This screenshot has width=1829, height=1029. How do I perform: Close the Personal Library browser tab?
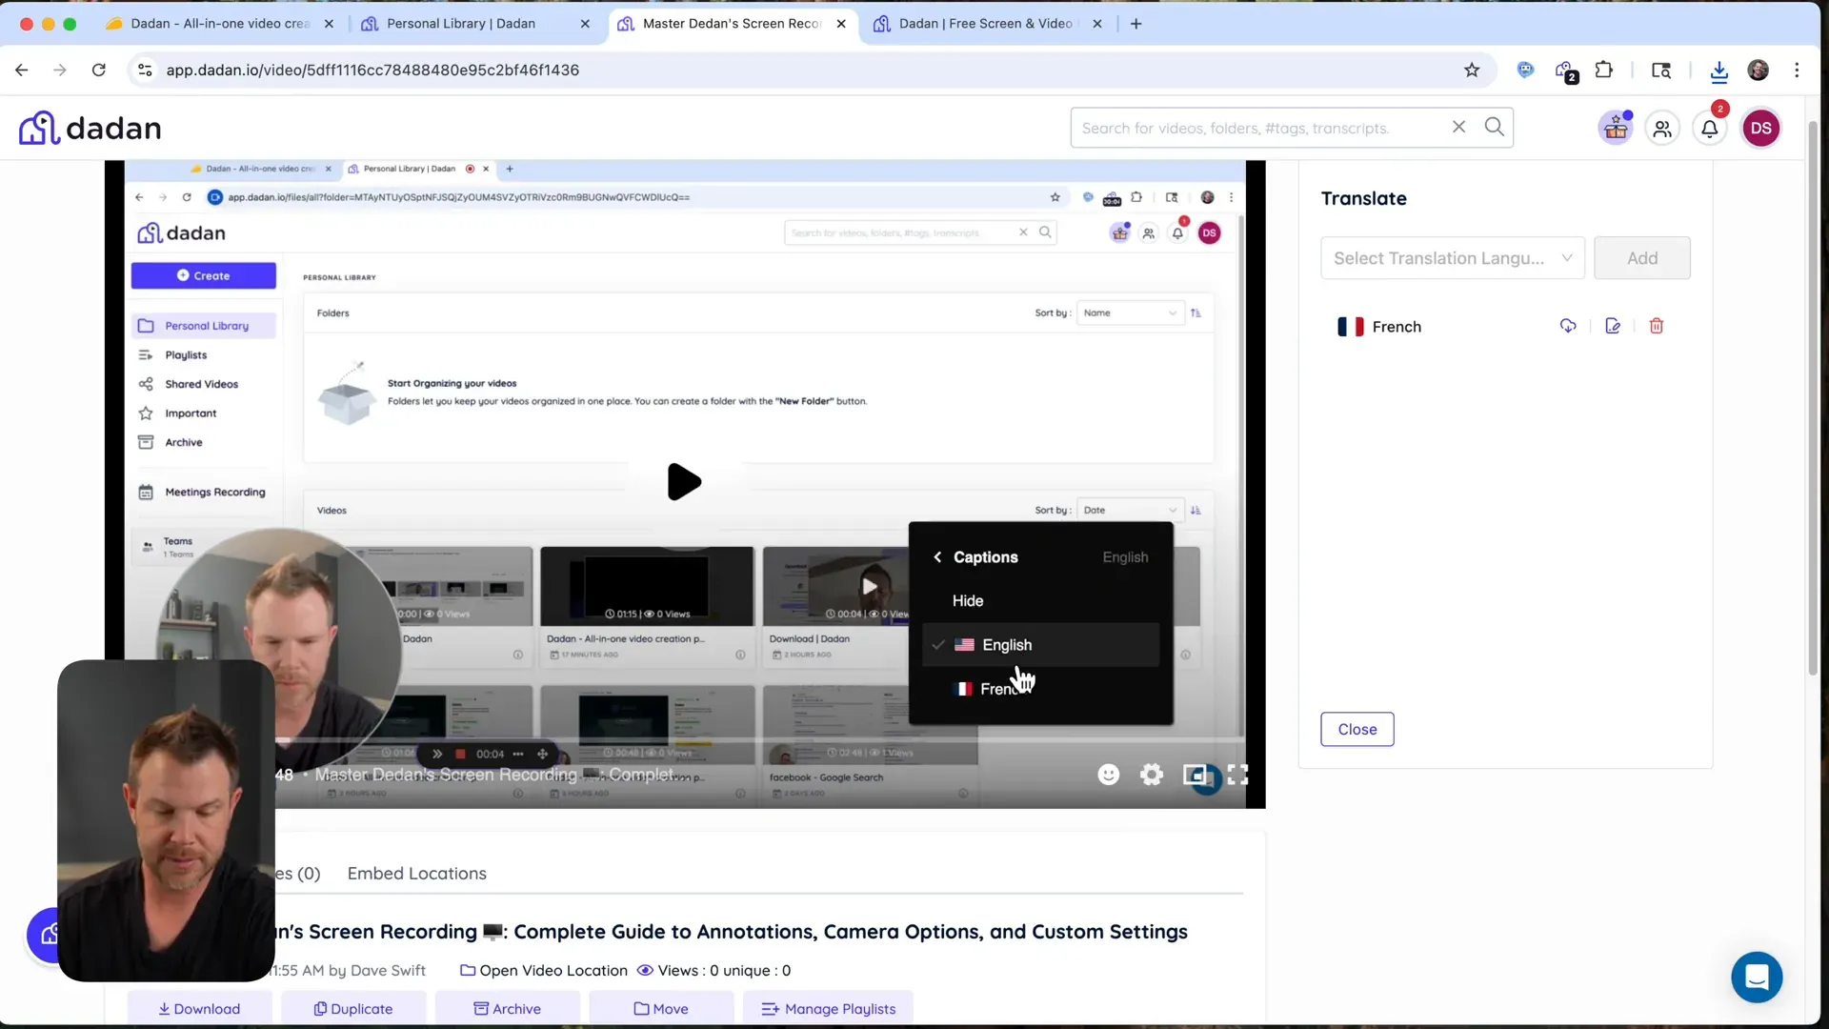(x=585, y=24)
